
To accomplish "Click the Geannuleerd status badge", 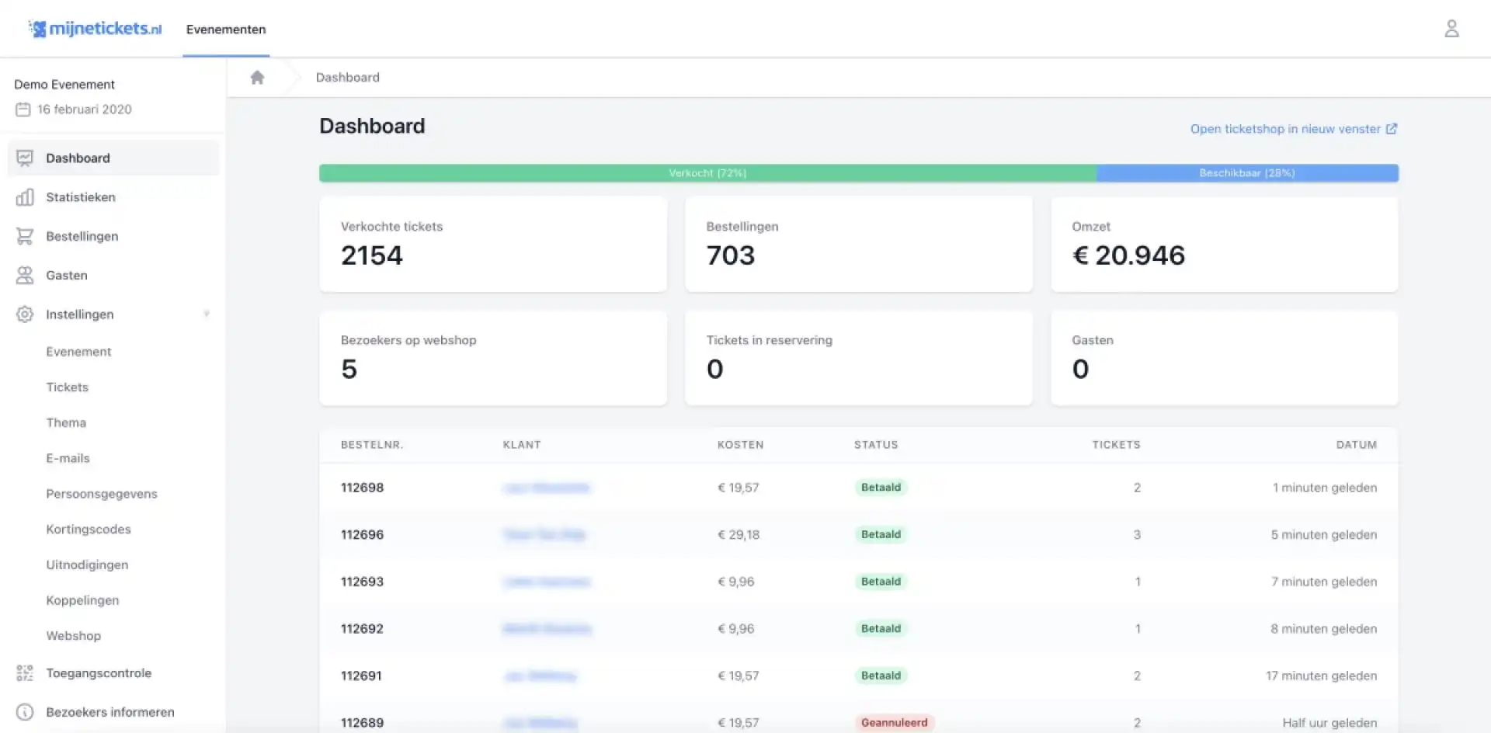I will [894, 723].
